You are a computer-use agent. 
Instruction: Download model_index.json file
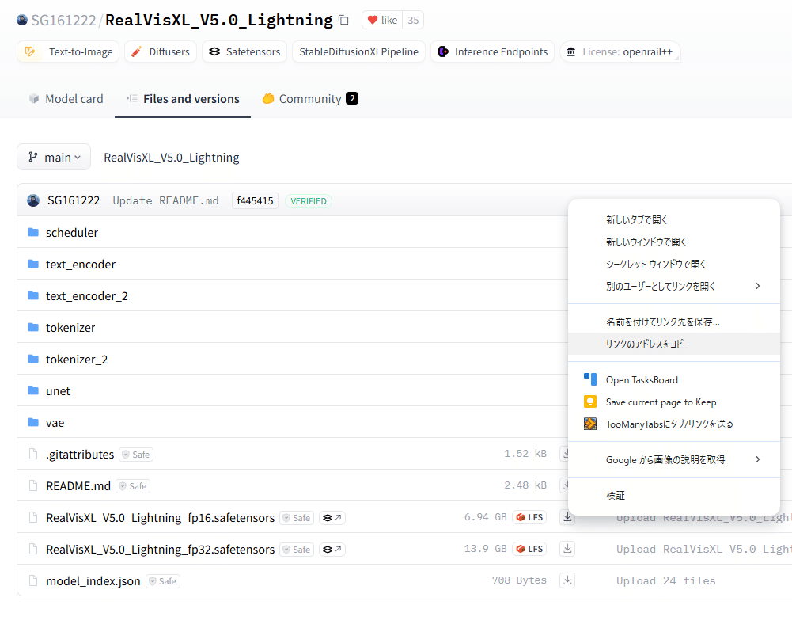568,580
